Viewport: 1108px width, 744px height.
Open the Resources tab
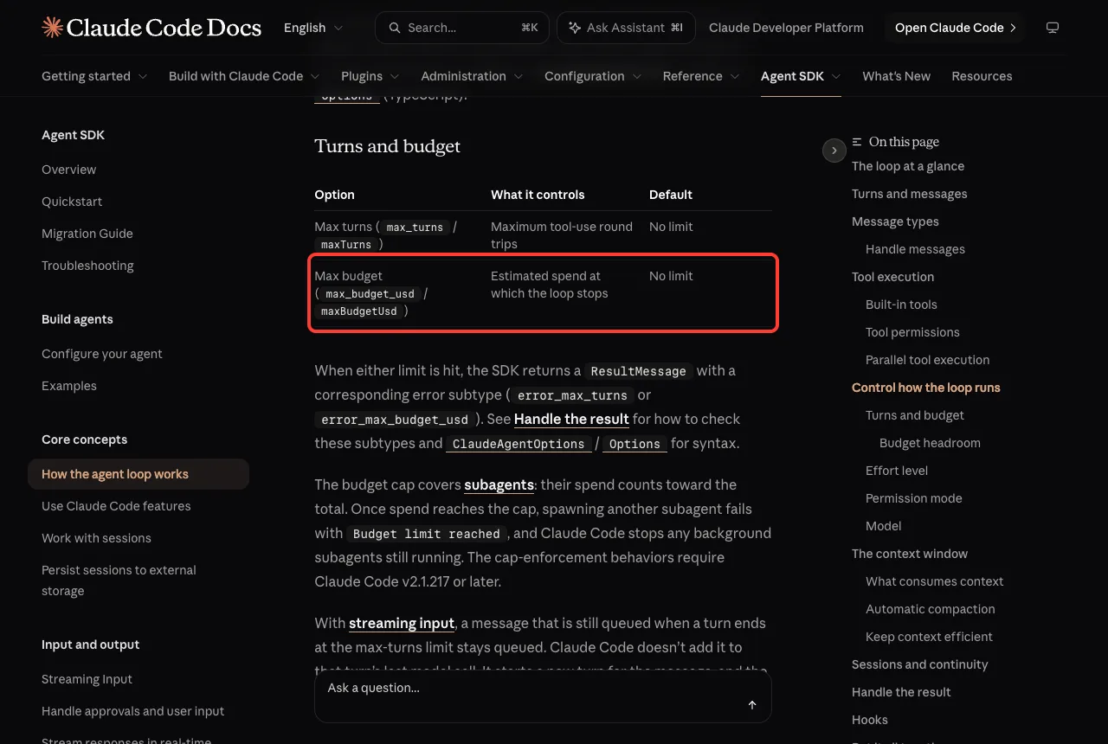click(x=982, y=76)
